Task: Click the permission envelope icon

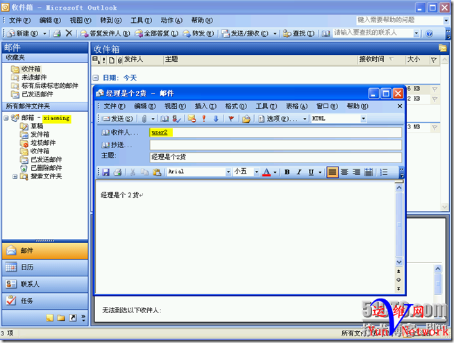Action: point(192,119)
